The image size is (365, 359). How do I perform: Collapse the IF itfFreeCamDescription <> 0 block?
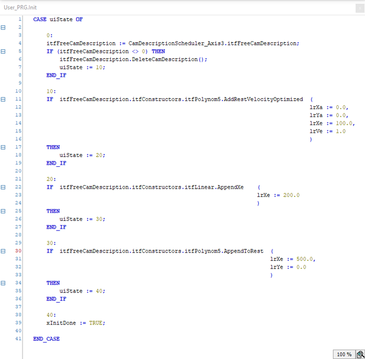tap(4, 51)
